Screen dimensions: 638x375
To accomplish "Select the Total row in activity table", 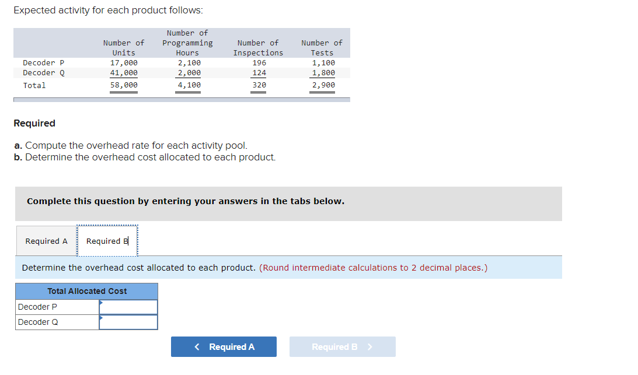I will [x=34, y=85].
